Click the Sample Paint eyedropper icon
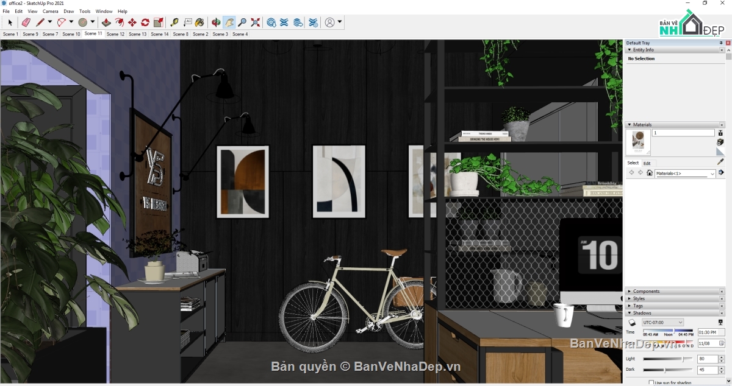This screenshot has height=386, width=732. click(x=720, y=162)
